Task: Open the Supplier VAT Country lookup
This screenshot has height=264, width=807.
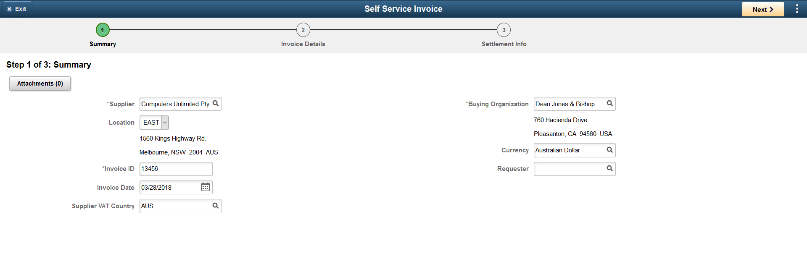Action: pos(216,206)
